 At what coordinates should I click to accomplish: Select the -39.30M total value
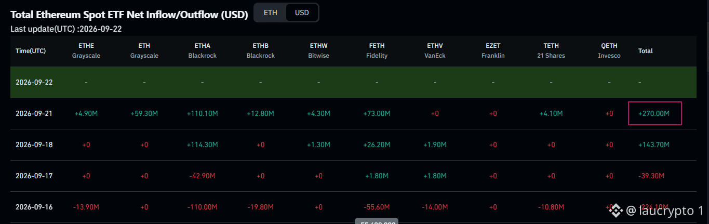click(652, 176)
